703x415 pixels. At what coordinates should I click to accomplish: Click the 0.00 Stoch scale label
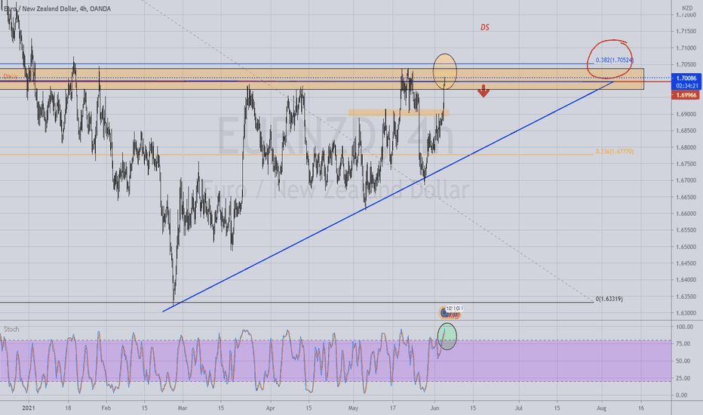pos(681,395)
